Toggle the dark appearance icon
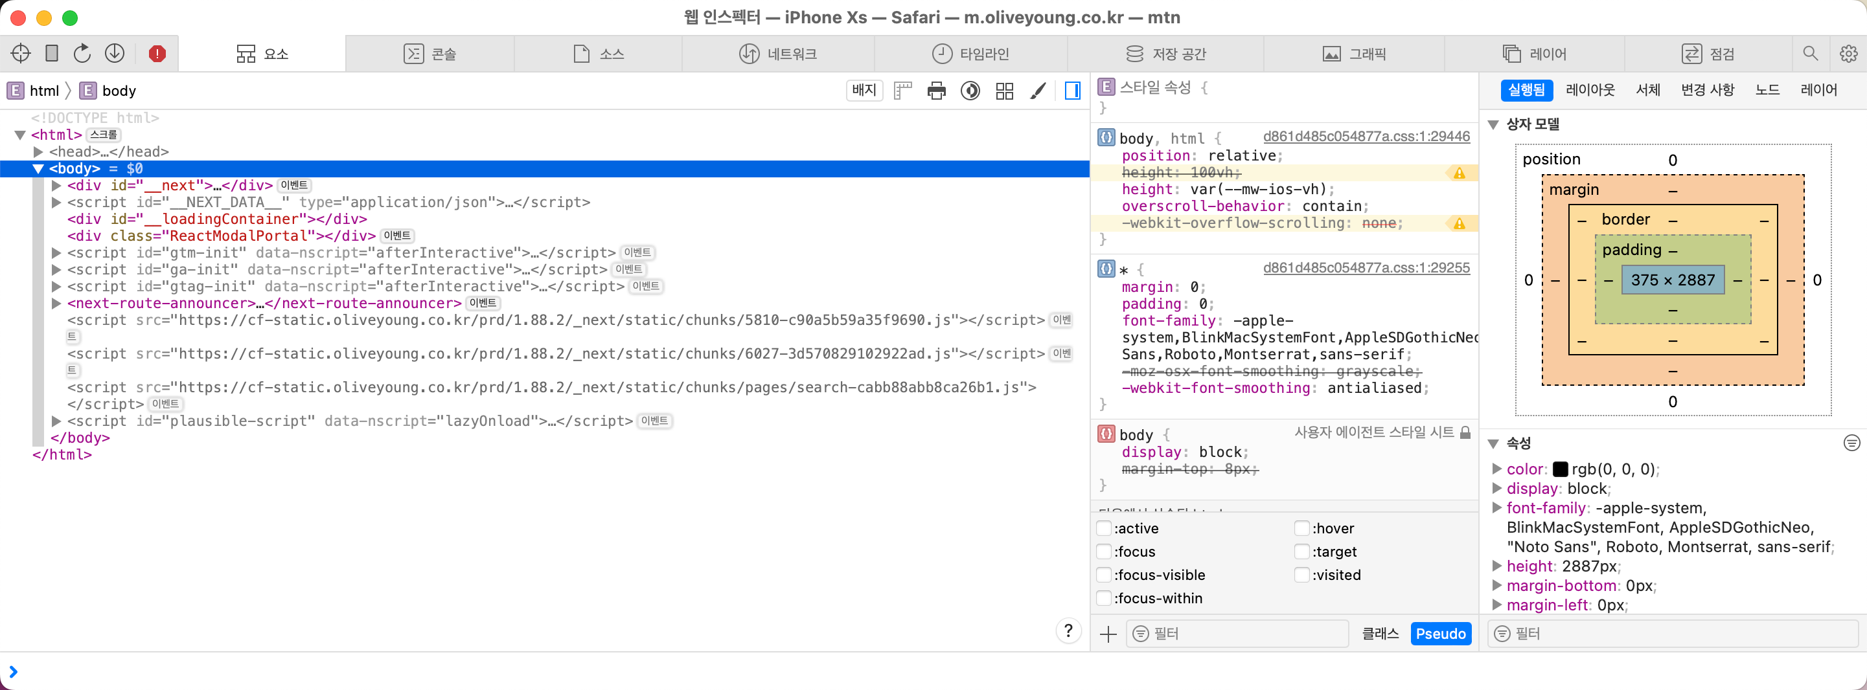Screen dimensions: 1867x690 (970, 91)
